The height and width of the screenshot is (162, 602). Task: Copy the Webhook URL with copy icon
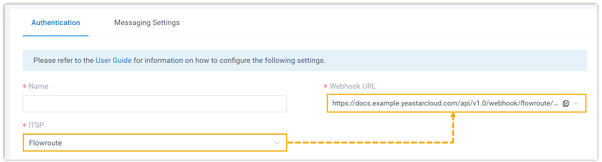tap(566, 103)
